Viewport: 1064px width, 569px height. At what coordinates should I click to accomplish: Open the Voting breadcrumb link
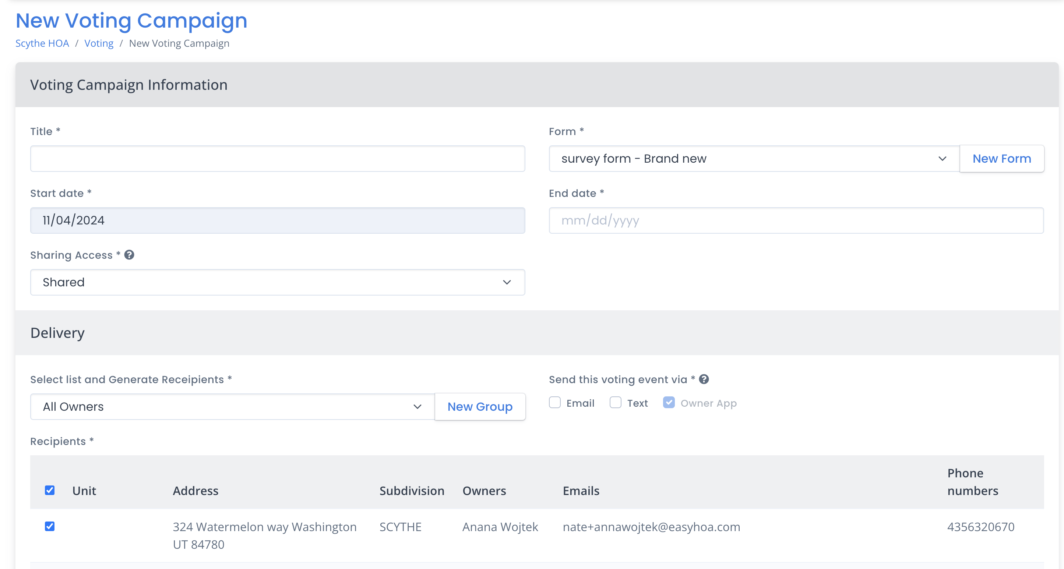pyautogui.click(x=99, y=43)
